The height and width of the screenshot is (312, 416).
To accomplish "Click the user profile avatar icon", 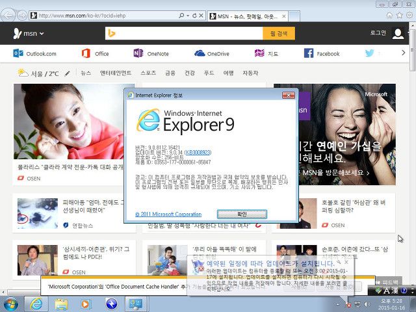I will (398, 33).
